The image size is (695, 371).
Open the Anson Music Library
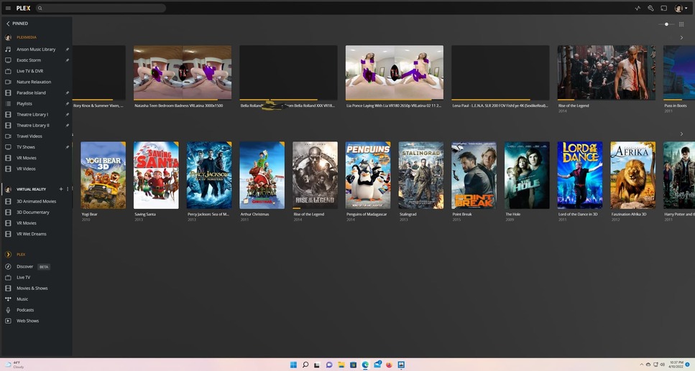tap(36, 49)
